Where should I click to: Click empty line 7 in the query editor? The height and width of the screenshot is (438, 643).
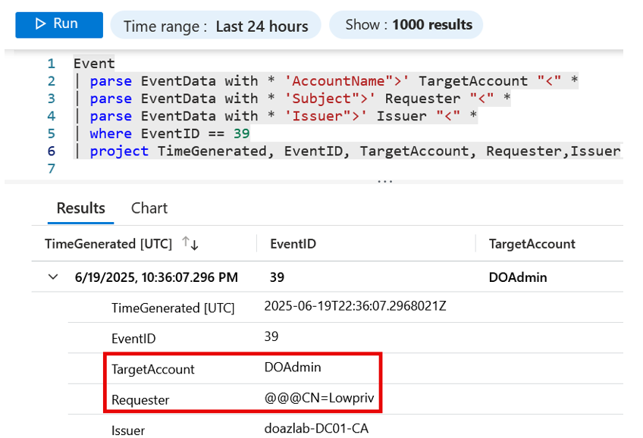(x=227, y=168)
